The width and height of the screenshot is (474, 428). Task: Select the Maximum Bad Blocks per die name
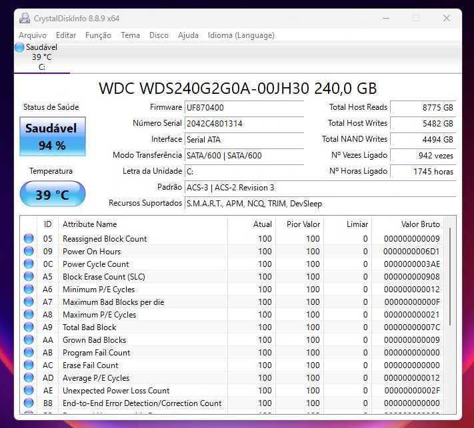(113, 302)
